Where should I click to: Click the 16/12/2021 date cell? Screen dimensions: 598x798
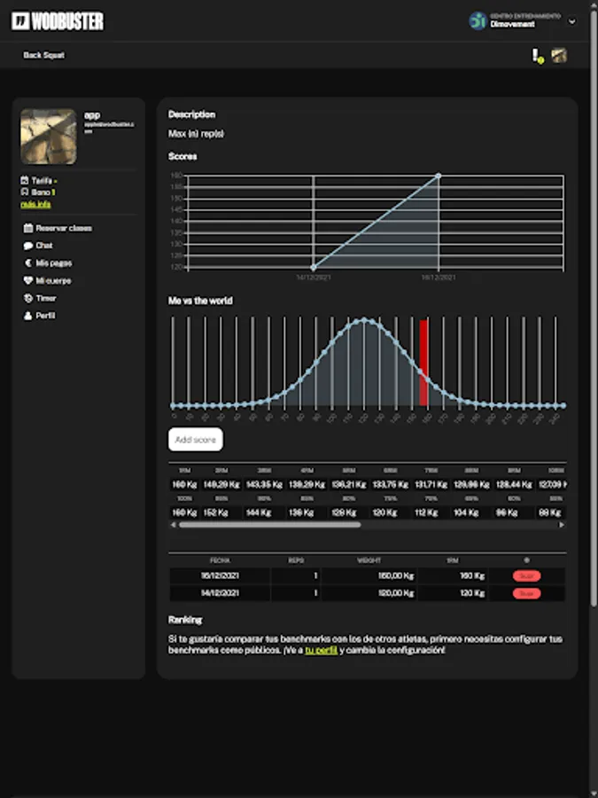click(x=220, y=575)
